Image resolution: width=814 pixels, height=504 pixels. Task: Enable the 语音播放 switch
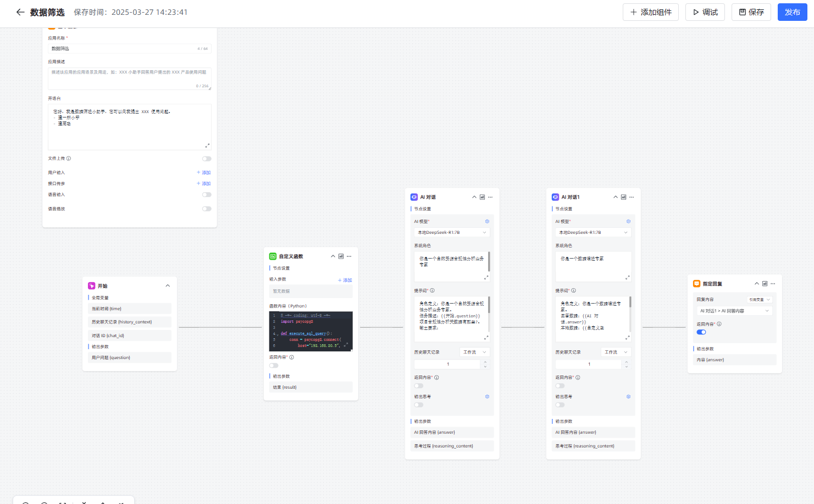[207, 209]
